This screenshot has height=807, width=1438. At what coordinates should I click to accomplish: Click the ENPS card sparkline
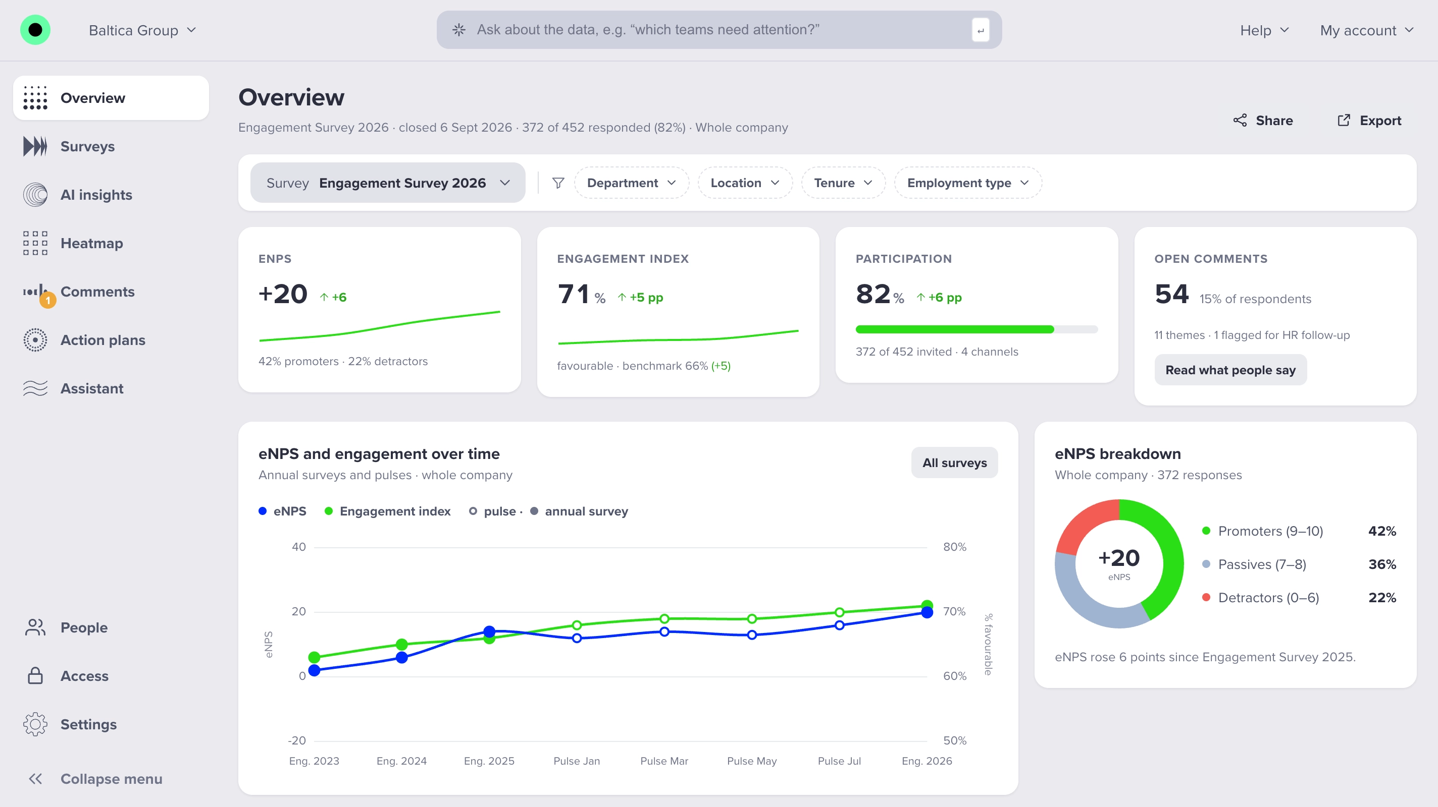coord(380,326)
